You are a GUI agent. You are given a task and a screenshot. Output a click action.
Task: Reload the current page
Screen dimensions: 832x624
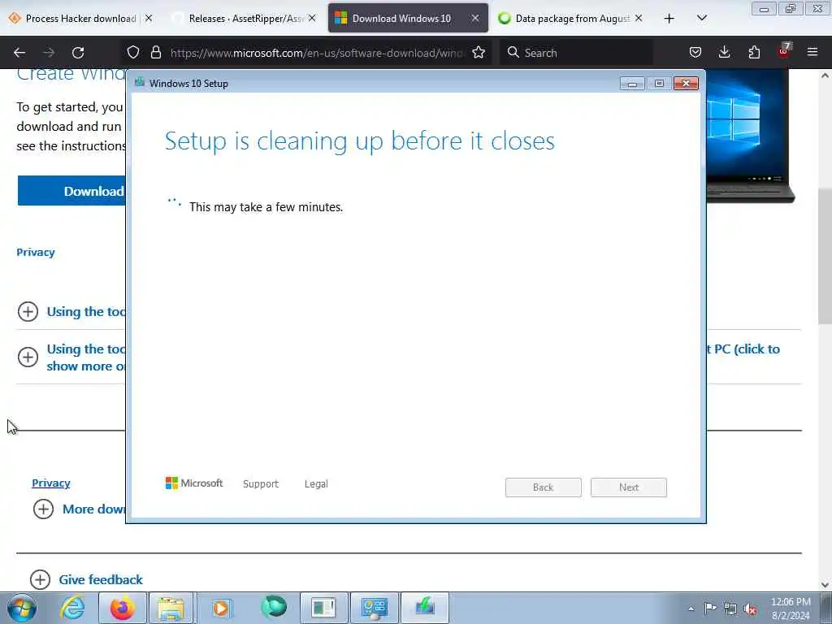pyautogui.click(x=78, y=53)
